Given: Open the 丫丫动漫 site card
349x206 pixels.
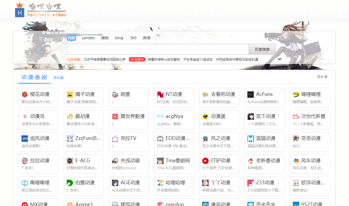Looking at the screenshot, I should click(x=219, y=186).
